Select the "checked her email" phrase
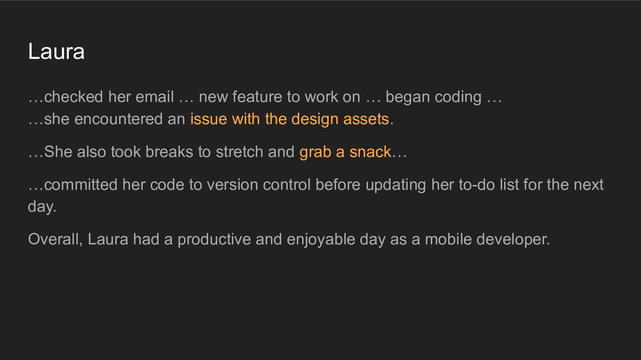The height and width of the screenshot is (360, 641). click(x=109, y=97)
